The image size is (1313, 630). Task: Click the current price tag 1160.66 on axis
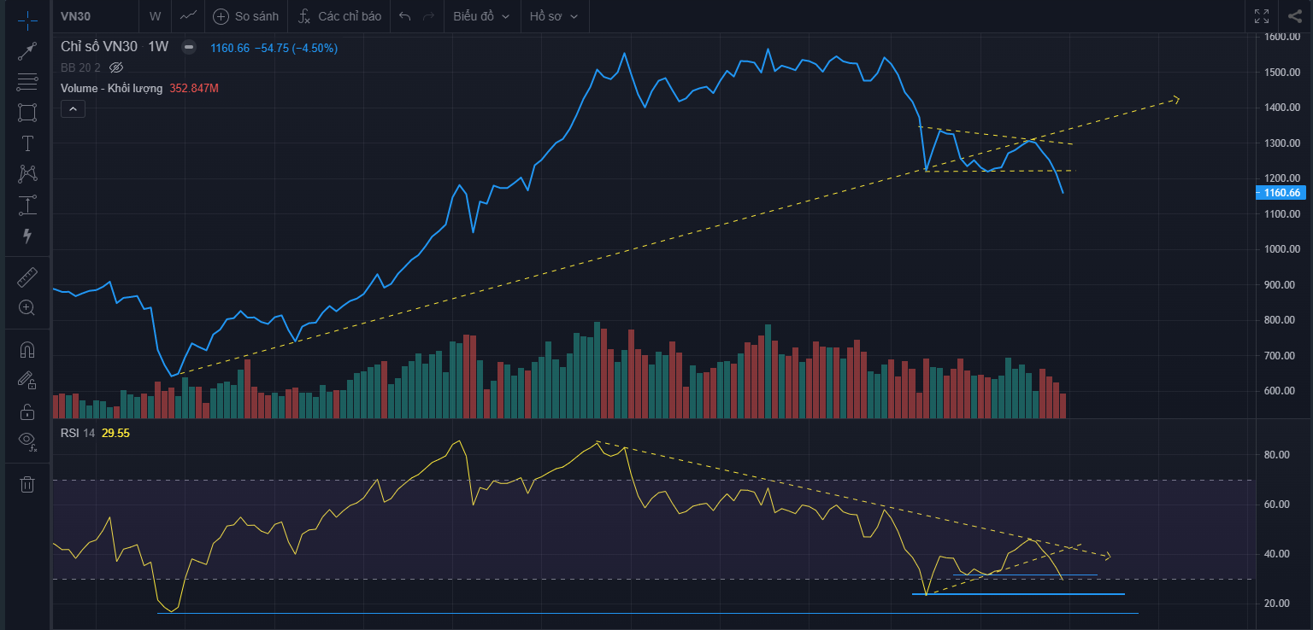point(1281,193)
